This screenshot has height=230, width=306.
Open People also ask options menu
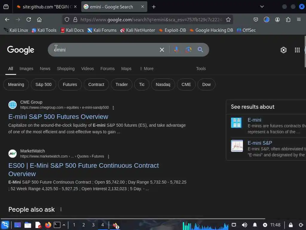(x=61, y=209)
